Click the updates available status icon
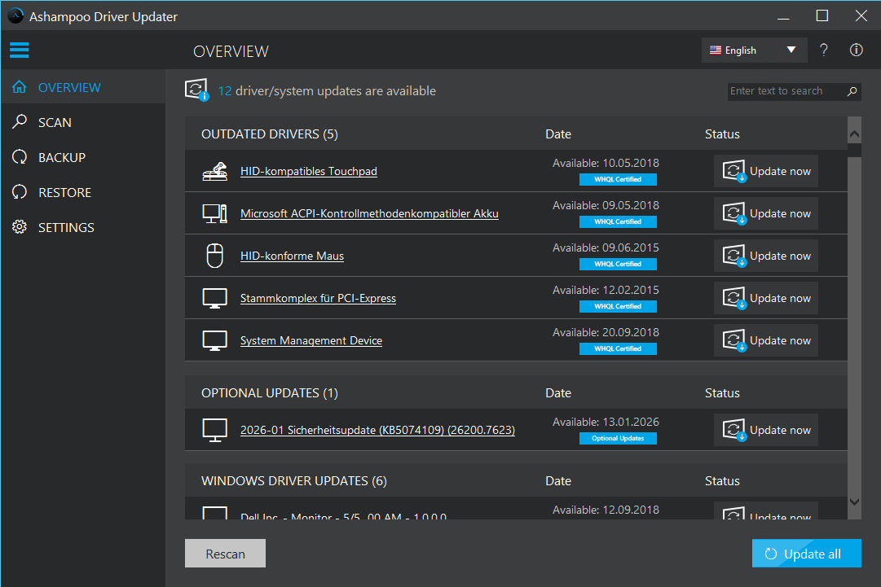The image size is (881, 587). pos(197,91)
